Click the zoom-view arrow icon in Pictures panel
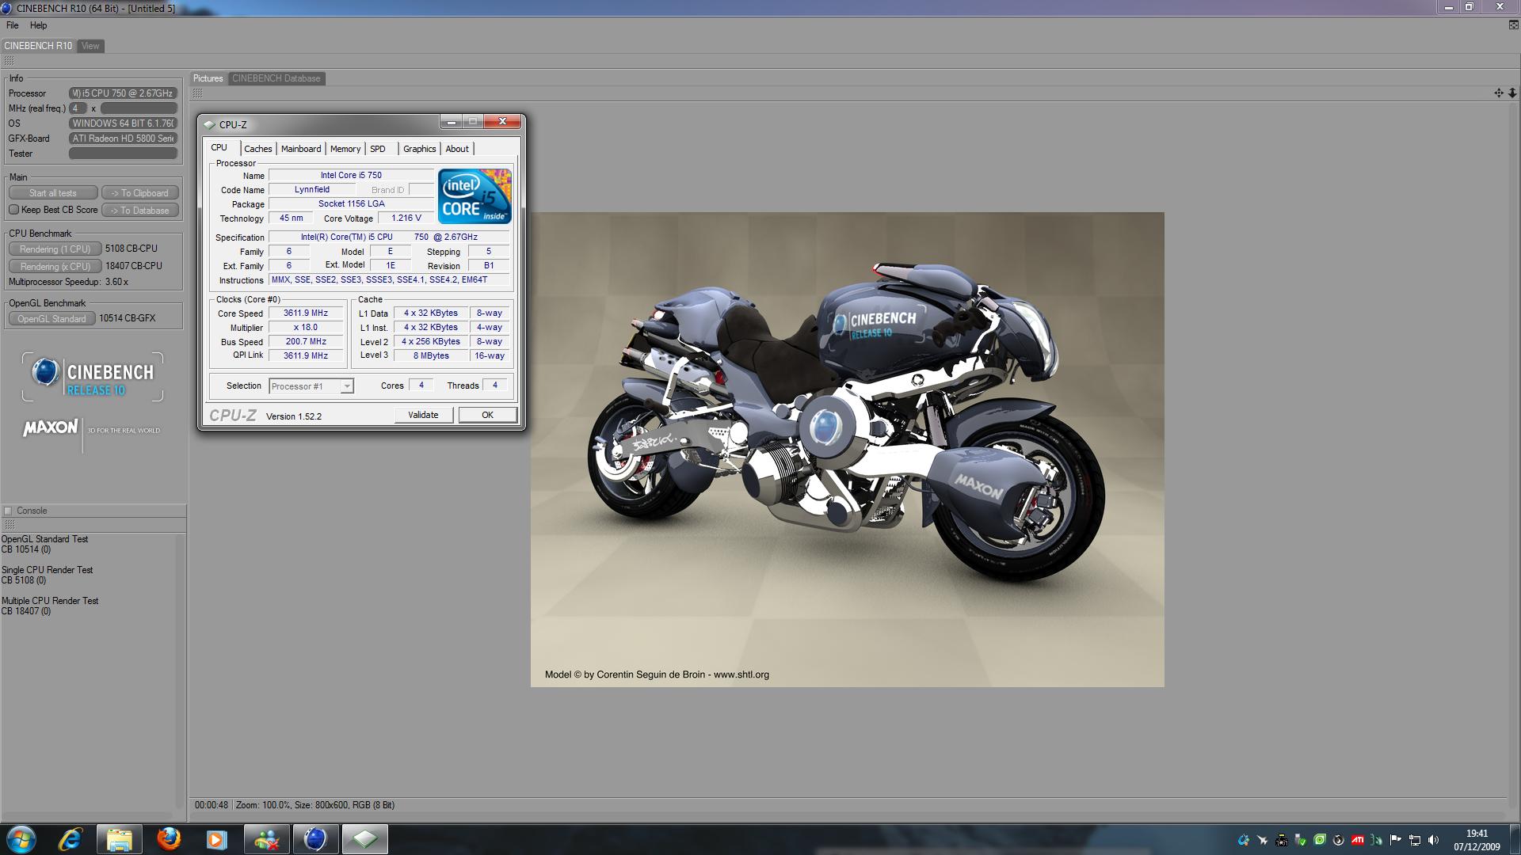Viewport: 1521px width, 855px height. pos(1512,93)
